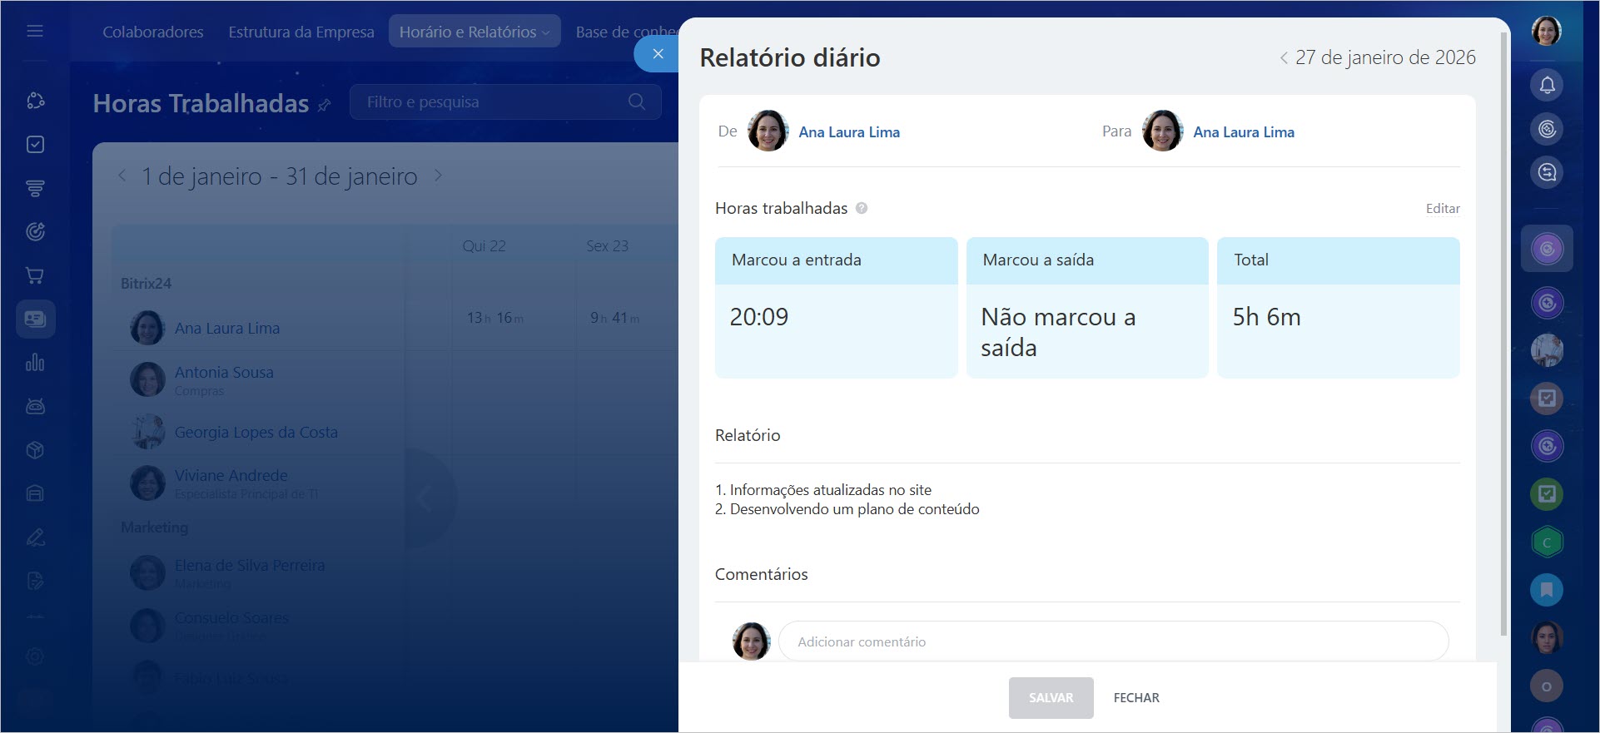This screenshot has width=1600, height=733.
Task: Click the Adicionar comentário input field
Action: (1113, 641)
